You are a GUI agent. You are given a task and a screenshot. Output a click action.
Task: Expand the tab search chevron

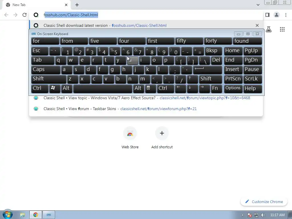tap(258, 5)
